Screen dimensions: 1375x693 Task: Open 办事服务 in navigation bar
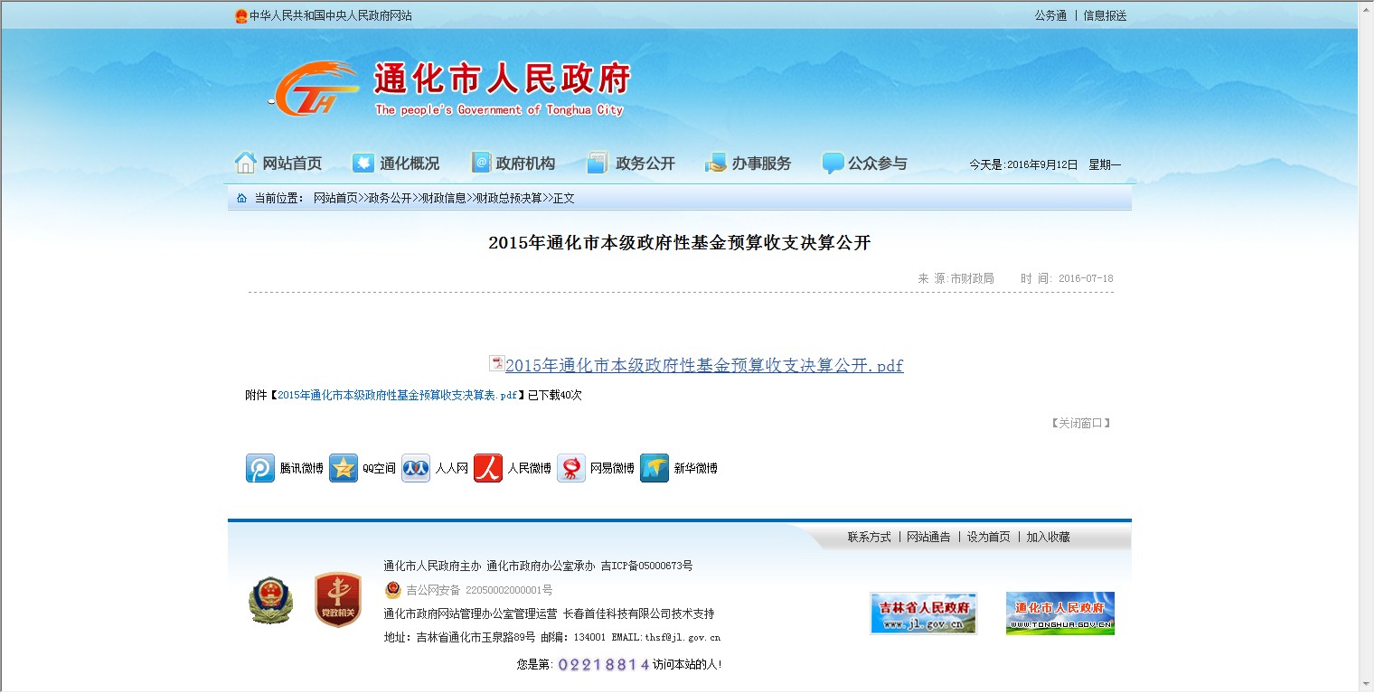click(749, 164)
